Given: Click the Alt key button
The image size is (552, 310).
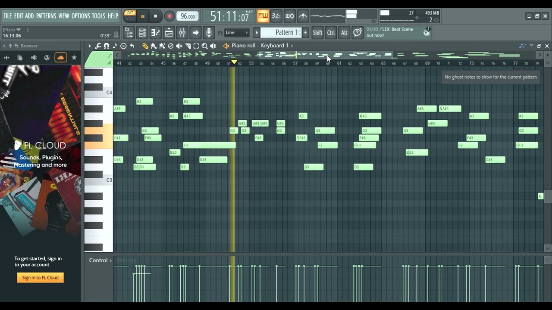Looking at the screenshot, I should (344, 33).
